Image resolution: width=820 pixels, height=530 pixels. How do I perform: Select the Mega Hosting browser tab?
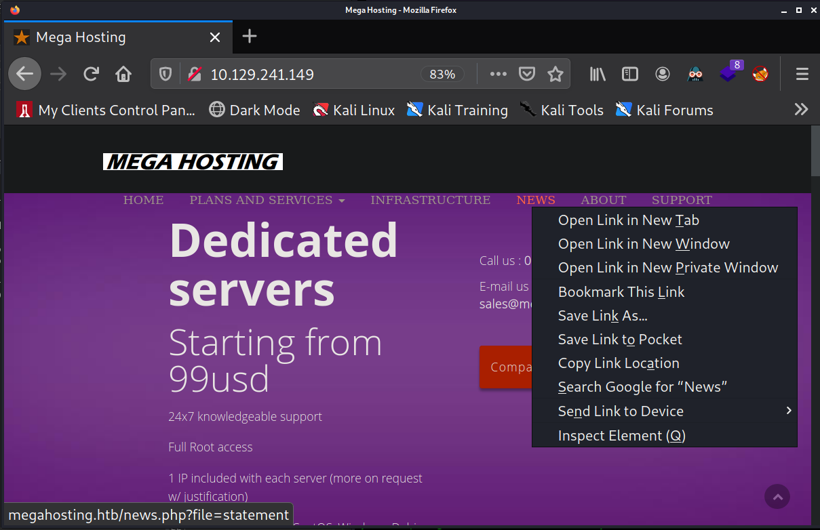pyautogui.click(x=118, y=37)
